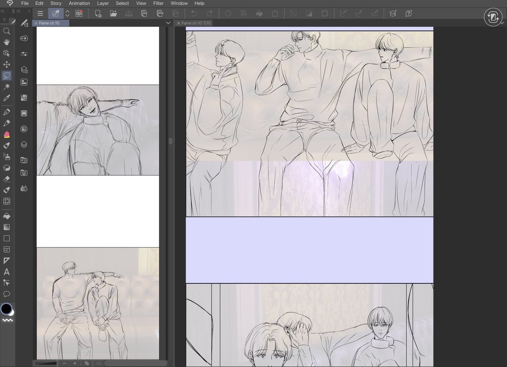Open the Edit menu
This screenshot has width=507, height=367.
point(39,3)
